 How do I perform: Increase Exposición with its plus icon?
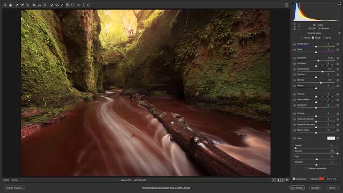click(x=338, y=58)
